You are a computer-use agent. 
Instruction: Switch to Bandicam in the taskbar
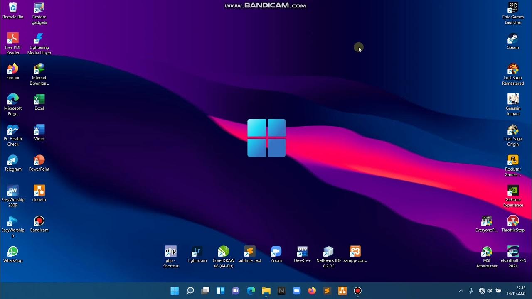coord(357,291)
